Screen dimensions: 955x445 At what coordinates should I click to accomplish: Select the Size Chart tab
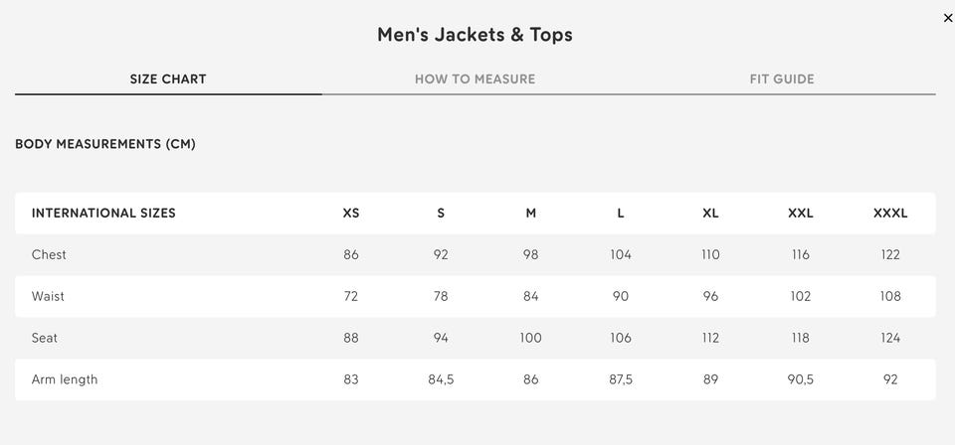(x=168, y=79)
